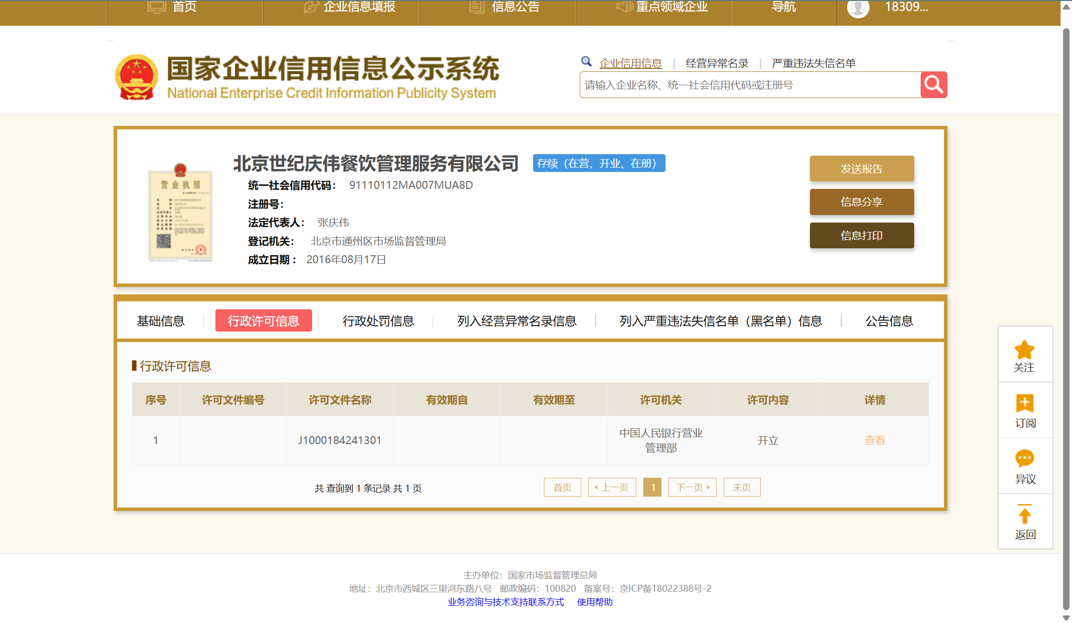The image size is (1072, 623).
Task: Click the 有效期至 column header
Action: 554,399
